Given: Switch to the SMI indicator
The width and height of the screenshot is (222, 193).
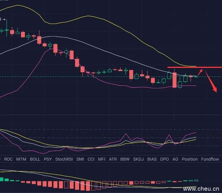Looking at the screenshot, I should coord(80,159).
